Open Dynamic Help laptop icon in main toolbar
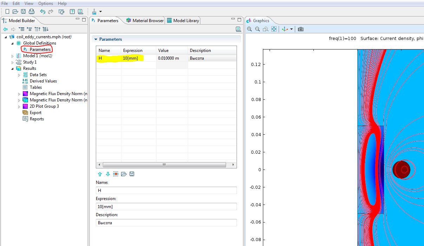424x246 pixels. click(x=80, y=12)
